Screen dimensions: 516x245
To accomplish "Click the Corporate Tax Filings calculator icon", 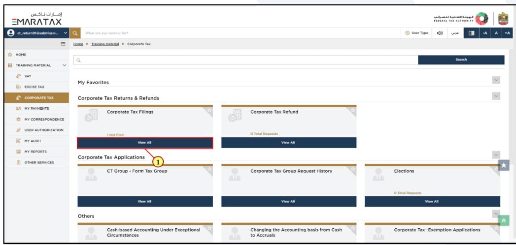I will (x=91, y=116).
